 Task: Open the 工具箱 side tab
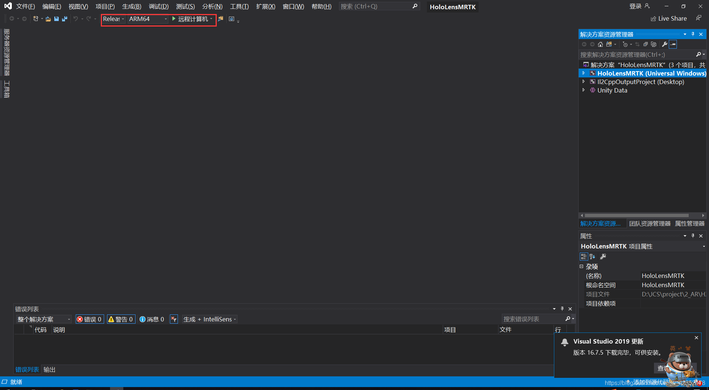pos(7,90)
